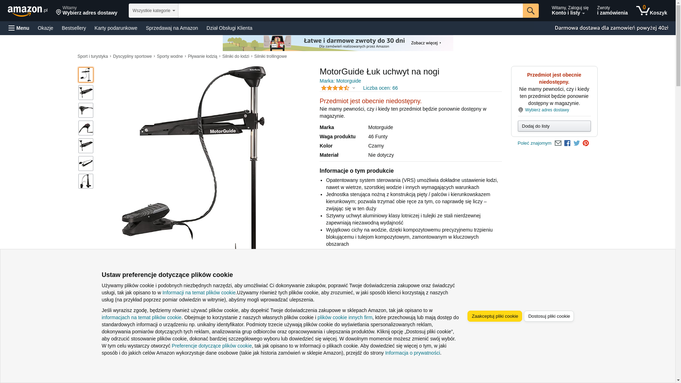Share product via email envelope icon

[558, 143]
